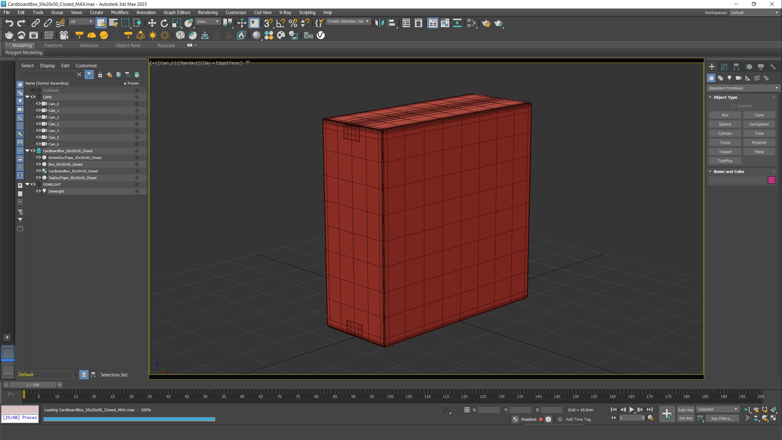
Task: Activate Select and Rotate tool
Action: 164,23
